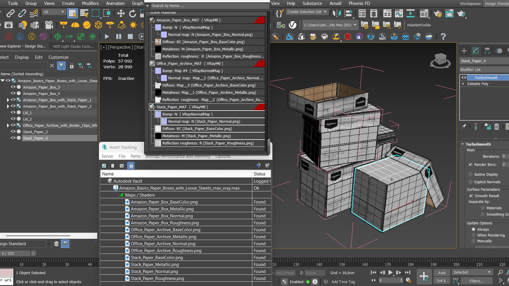This screenshot has height=286, width=509.
Task: Select the When Rendering update option
Action: coord(473,235)
